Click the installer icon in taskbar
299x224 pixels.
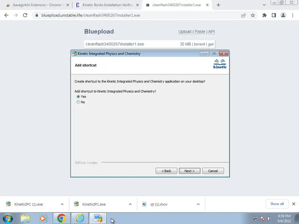tap(98, 218)
